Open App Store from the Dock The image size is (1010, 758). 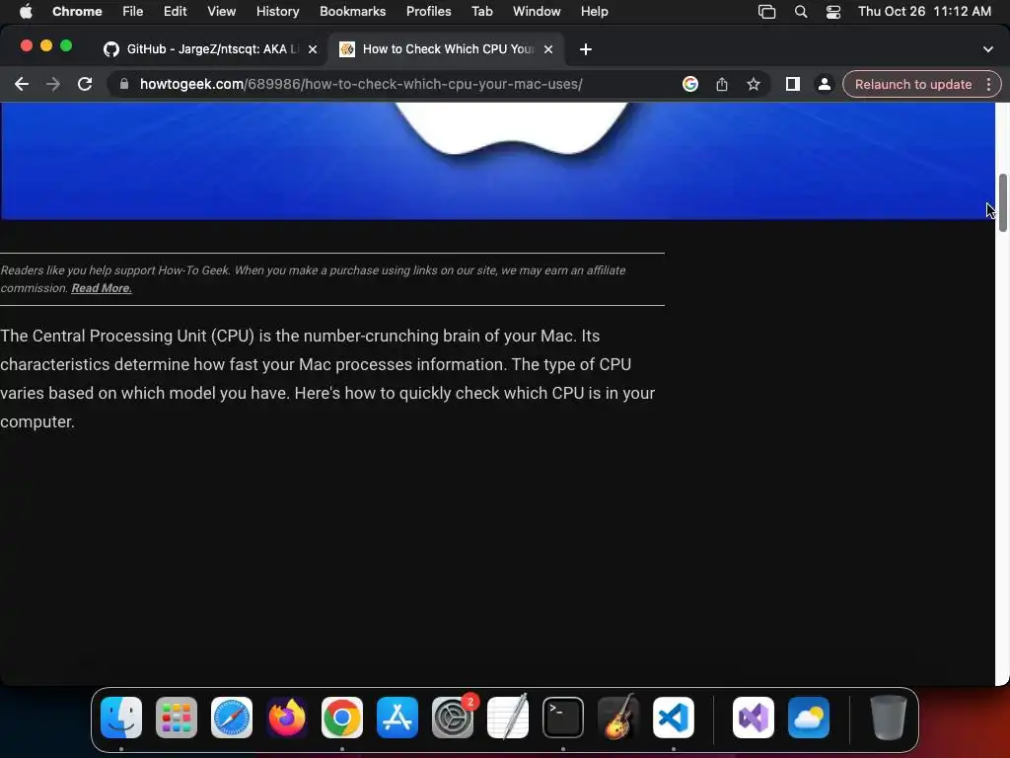[397, 718]
